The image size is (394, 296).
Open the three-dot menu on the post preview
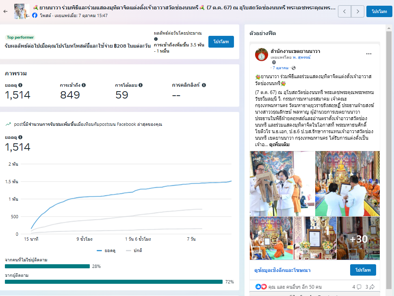[368, 54]
